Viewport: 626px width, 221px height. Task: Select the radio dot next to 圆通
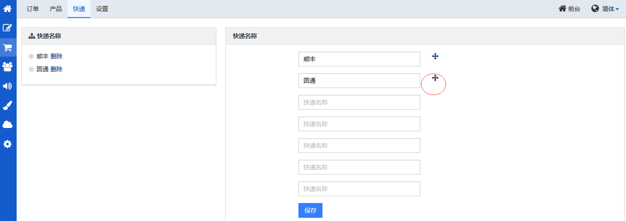31,70
